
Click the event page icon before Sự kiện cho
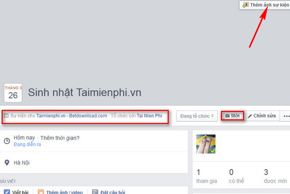pyautogui.click(x=6, y=116)
